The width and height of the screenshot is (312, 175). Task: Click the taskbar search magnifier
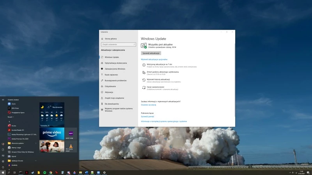(x=9, y=173)
